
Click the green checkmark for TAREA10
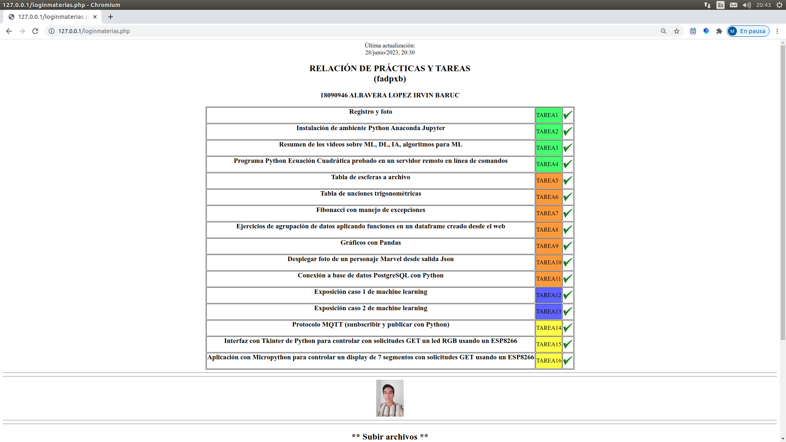tap(568, 262)
